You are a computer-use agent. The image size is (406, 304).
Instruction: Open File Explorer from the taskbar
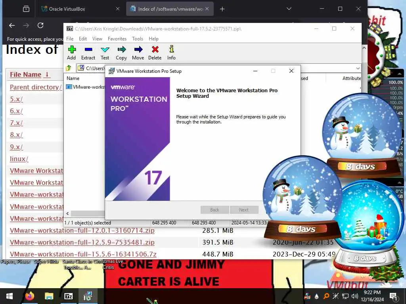pyautogui.click(x=49, y=296)
